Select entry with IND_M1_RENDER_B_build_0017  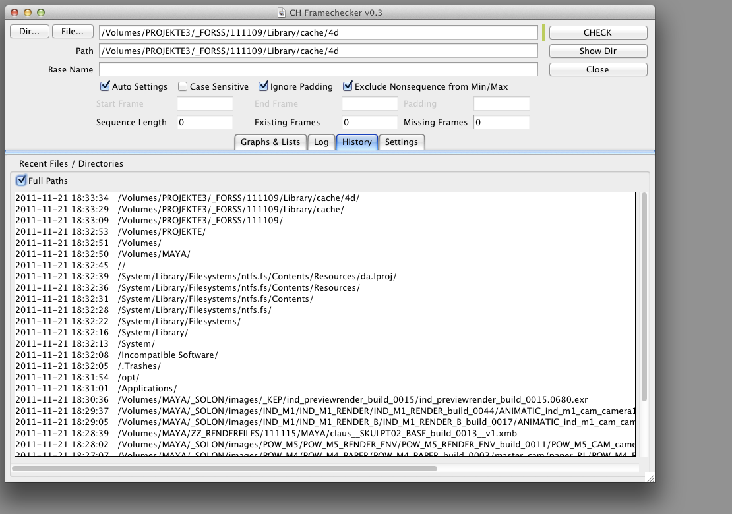tap(325, 422)
